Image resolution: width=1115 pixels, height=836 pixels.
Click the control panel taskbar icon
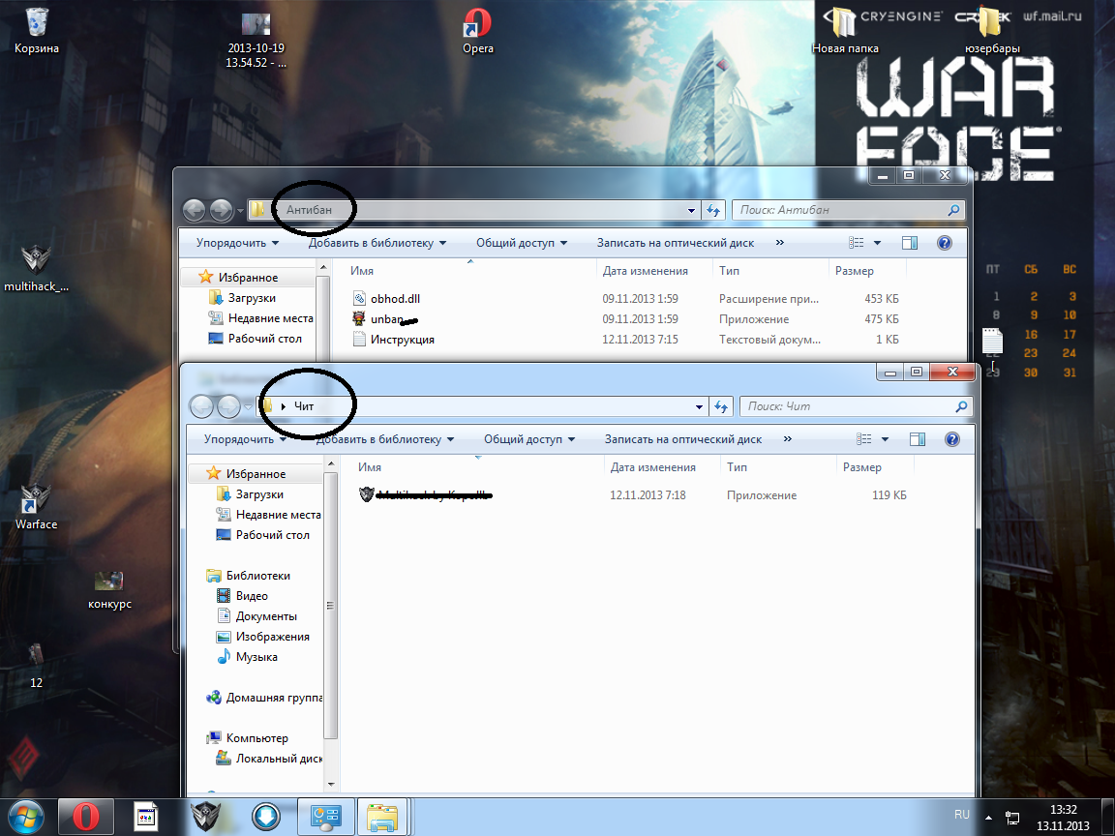pyautogui.click(x=325, y=817)
